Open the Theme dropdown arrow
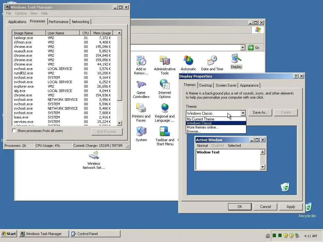 pyautogui.click(x=243, y=113)
